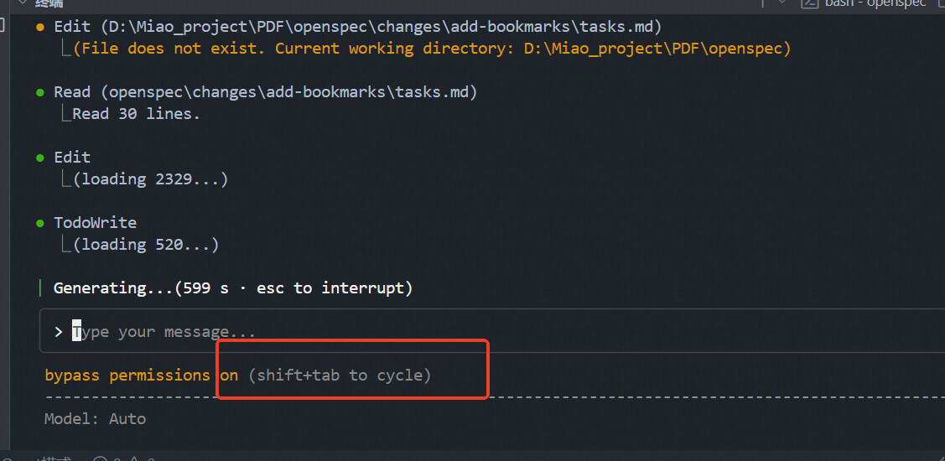This screenshot has height=461, width=945.
Task: Click the "Model: Auto" status line
Action: (x=96, y=418)
